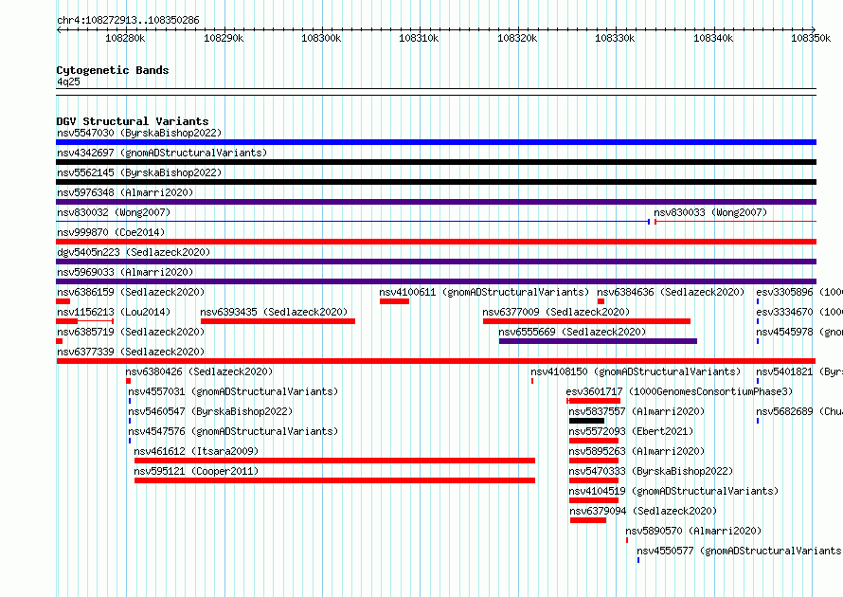Select the red nsv4100611 variant bar
843x597 pixels.
tap(395, 301)
